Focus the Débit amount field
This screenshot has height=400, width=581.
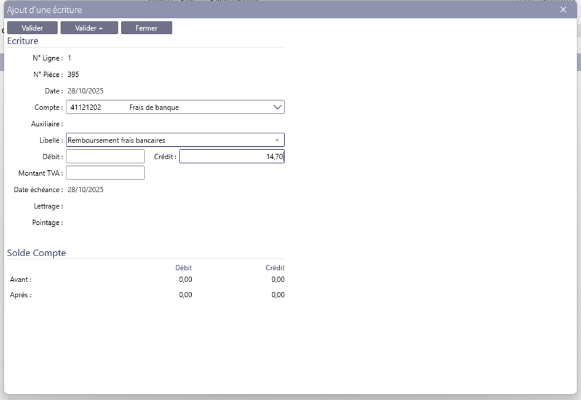click(105, 157)
